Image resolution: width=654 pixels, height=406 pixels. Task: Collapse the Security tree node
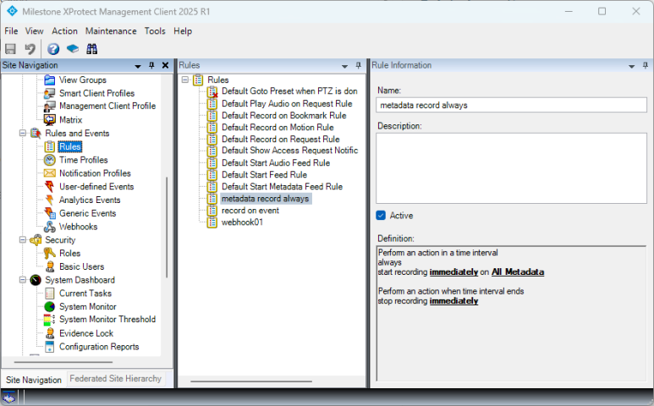click(x=23, y=240)
